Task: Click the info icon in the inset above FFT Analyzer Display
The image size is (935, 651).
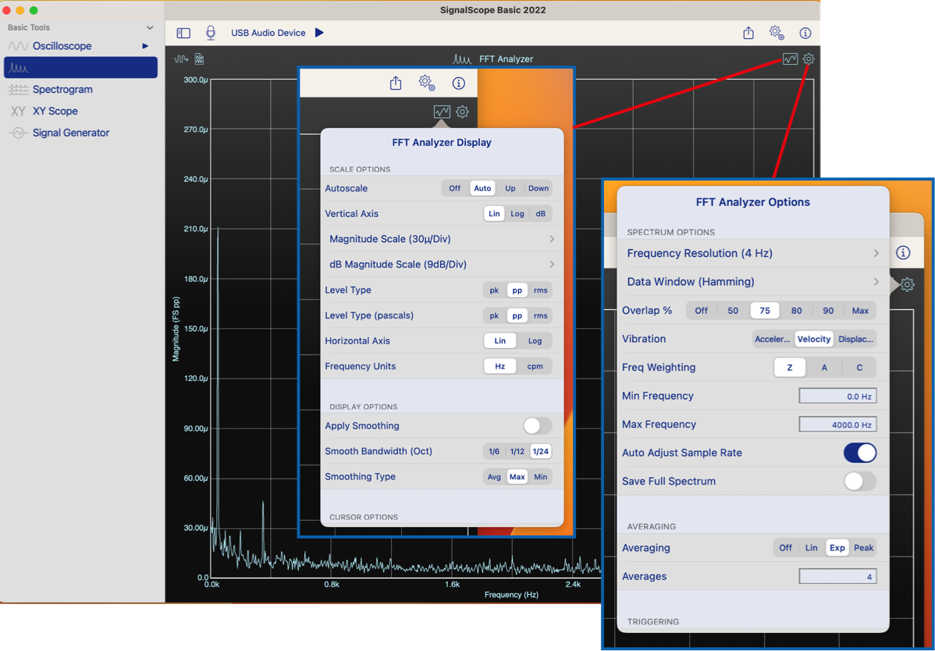Action: click(459, 84)
